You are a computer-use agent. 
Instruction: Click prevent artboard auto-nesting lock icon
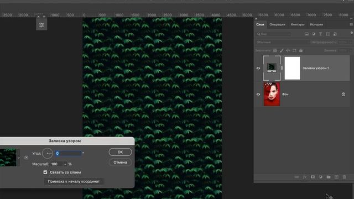(x=294, y=50)
